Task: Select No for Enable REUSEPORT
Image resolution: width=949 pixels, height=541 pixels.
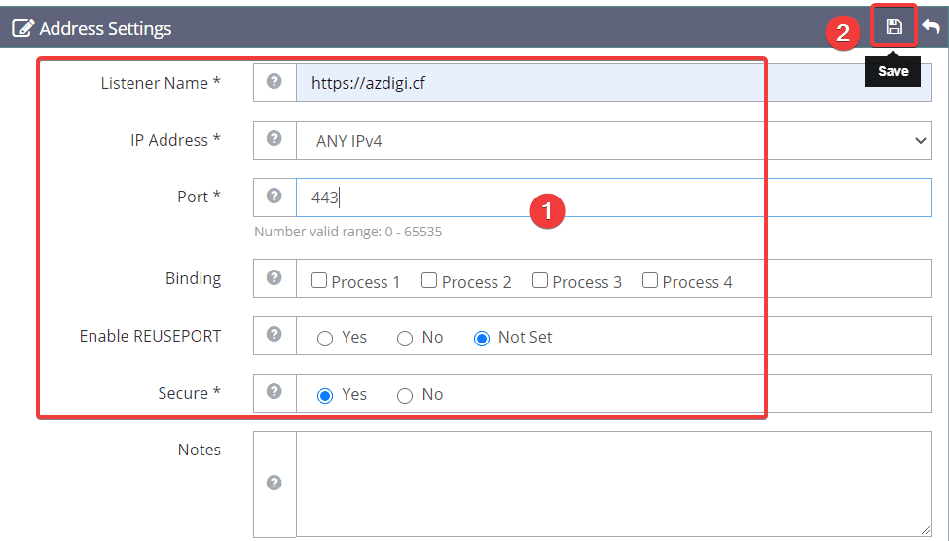Action: tap(405, 339)
